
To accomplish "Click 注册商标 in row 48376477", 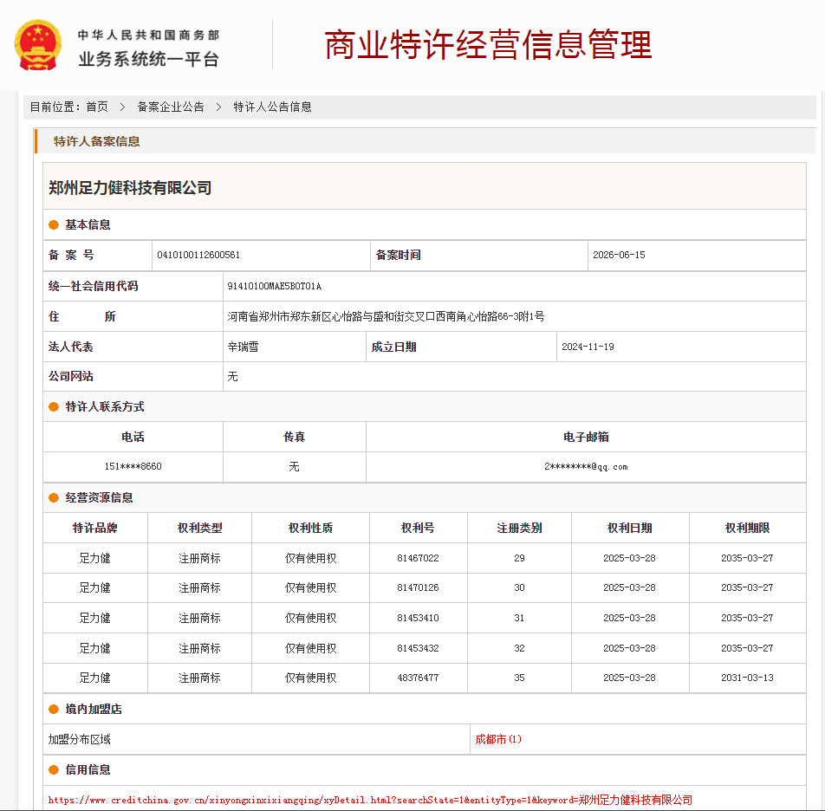I will pos(199,678).
